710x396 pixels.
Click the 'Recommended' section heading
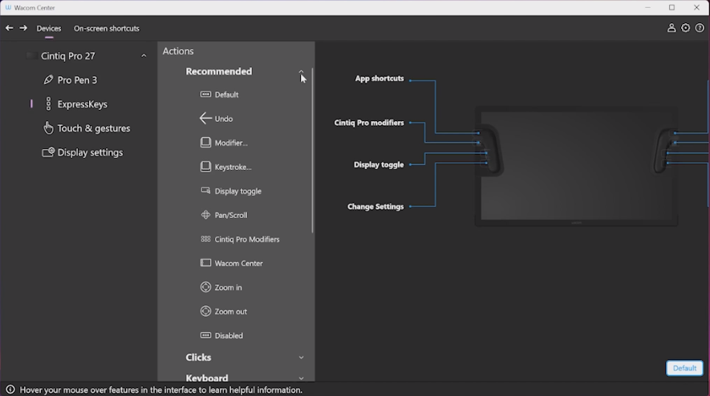[x=219, y=71]
